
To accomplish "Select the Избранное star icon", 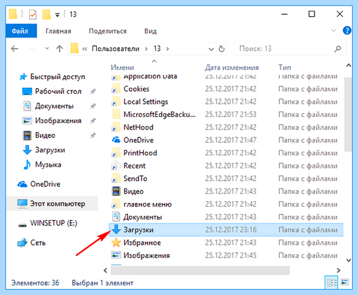I will tap(116, 242).
